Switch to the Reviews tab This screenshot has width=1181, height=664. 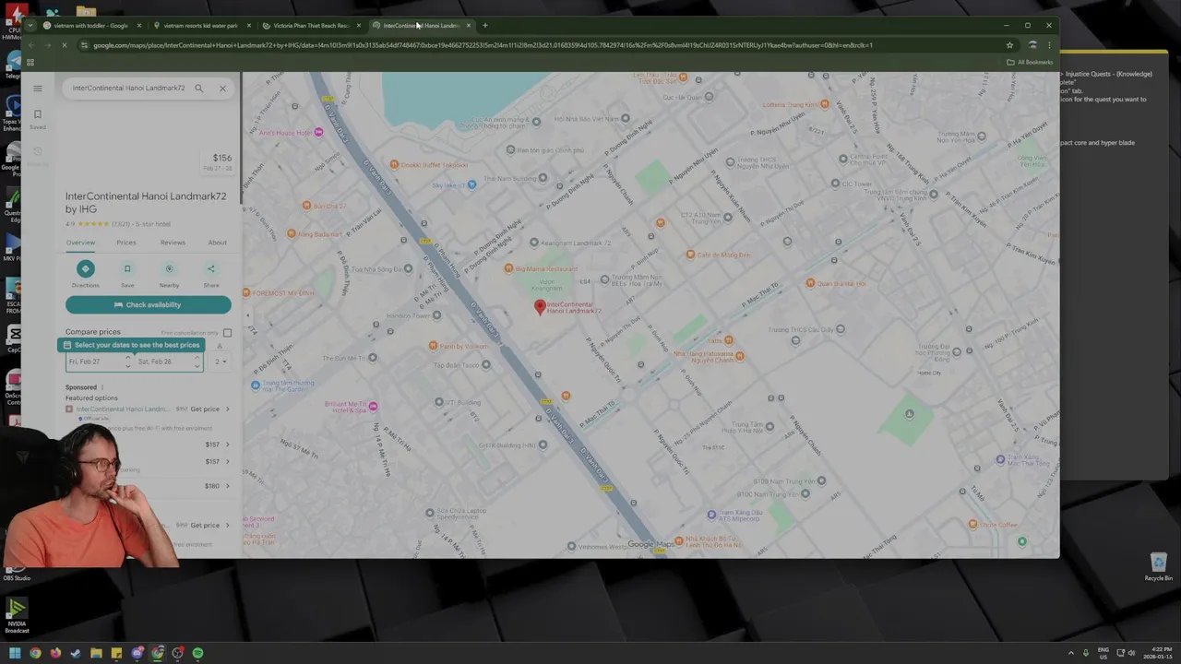pyautogui.click(x=173, y=243)
